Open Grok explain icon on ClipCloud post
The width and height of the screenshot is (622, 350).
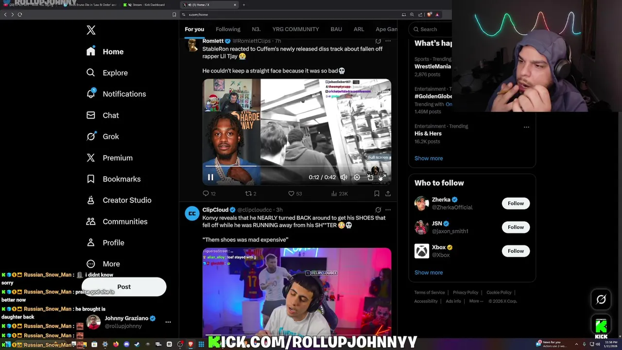(x=378, y=210)
